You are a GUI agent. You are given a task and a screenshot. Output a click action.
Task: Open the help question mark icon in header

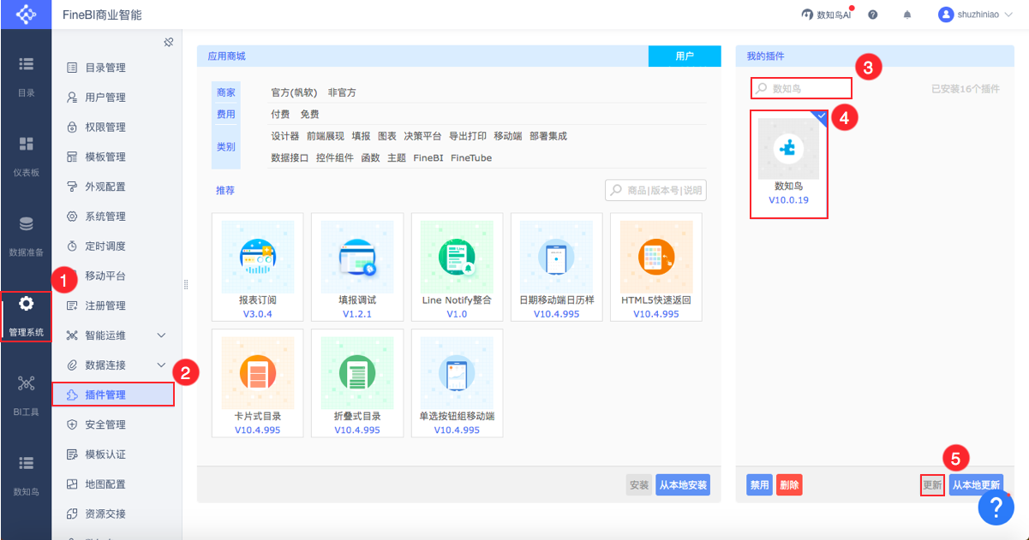[872, 15]
